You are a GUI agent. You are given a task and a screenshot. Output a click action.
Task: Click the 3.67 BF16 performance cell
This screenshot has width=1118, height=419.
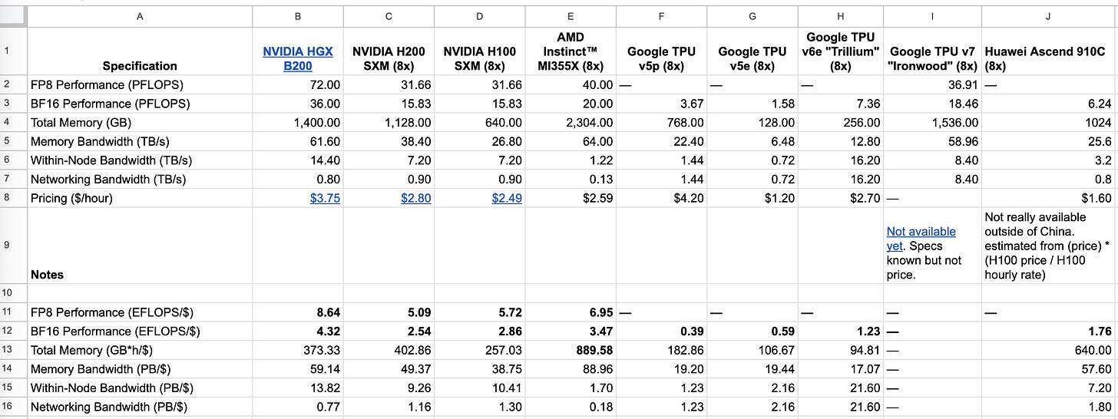(661, 104)
